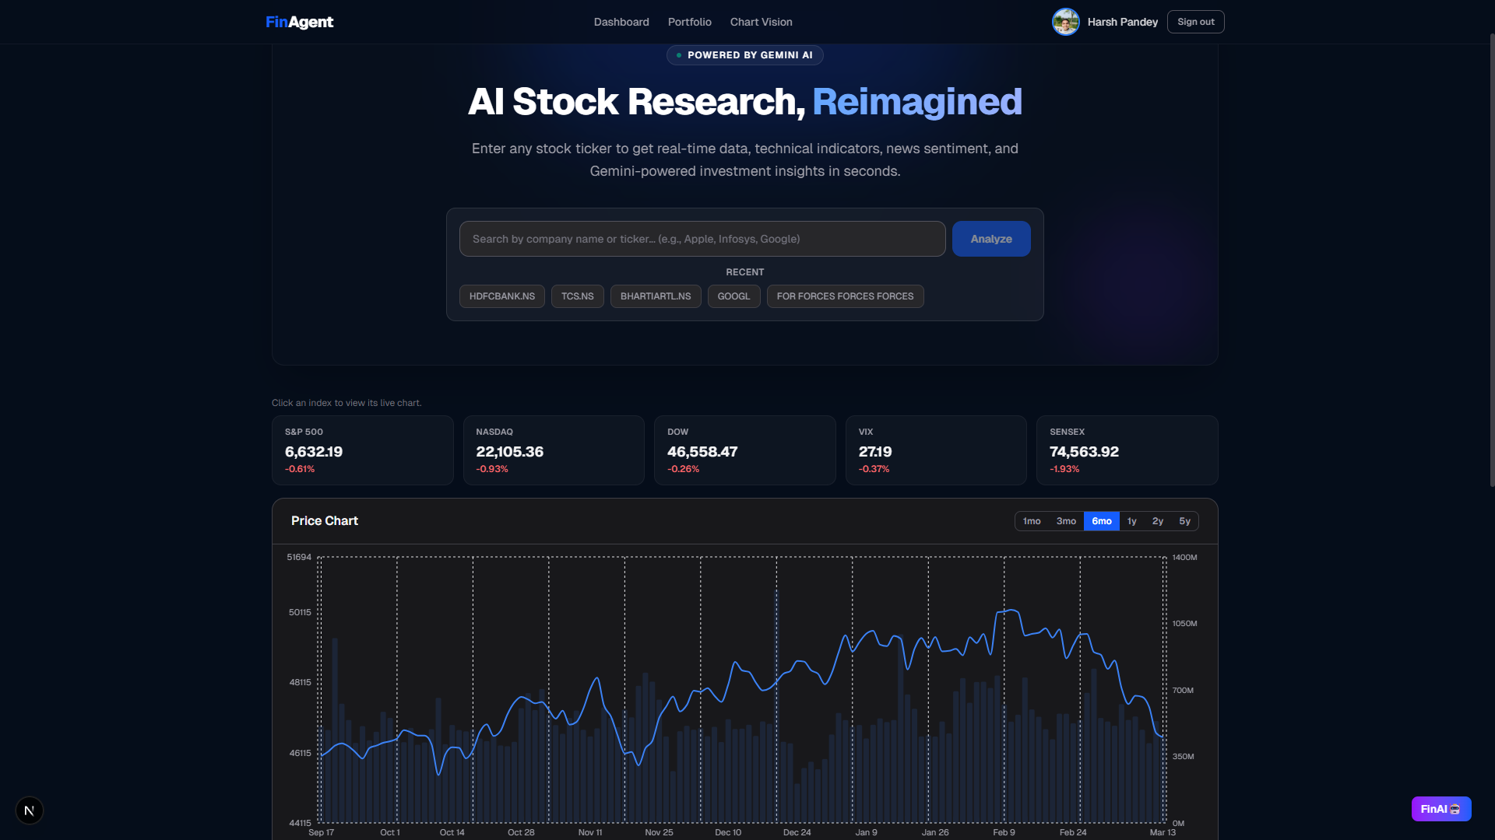This screenshot has width=1495, height=840.
Task: Switch chart to 5y range
Action: [x=1184, y=521]
